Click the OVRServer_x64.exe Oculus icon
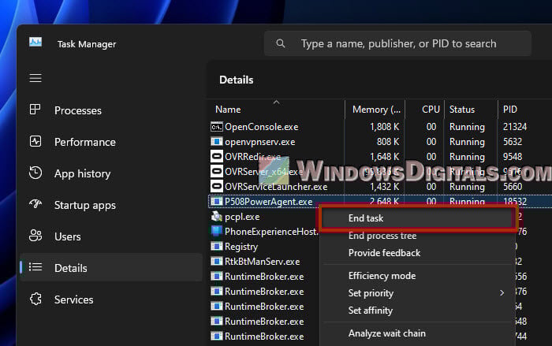The width and height of the screenshot is (552, 346). tap(217, 171)
